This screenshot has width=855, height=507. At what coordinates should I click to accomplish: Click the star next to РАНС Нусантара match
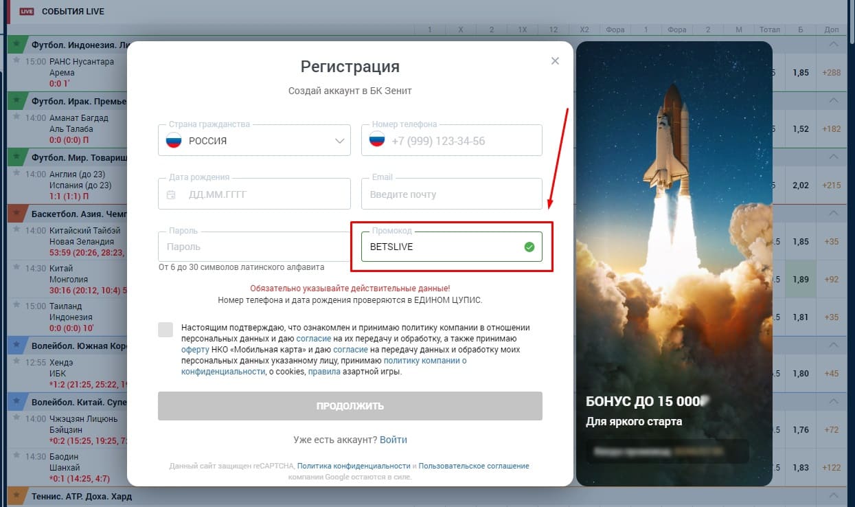click(17, 61)
